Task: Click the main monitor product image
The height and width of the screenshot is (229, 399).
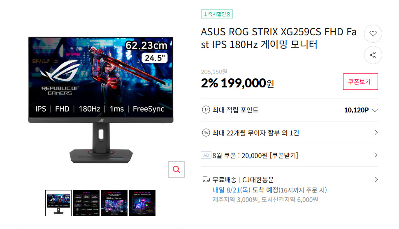Action: click(101, 100)
